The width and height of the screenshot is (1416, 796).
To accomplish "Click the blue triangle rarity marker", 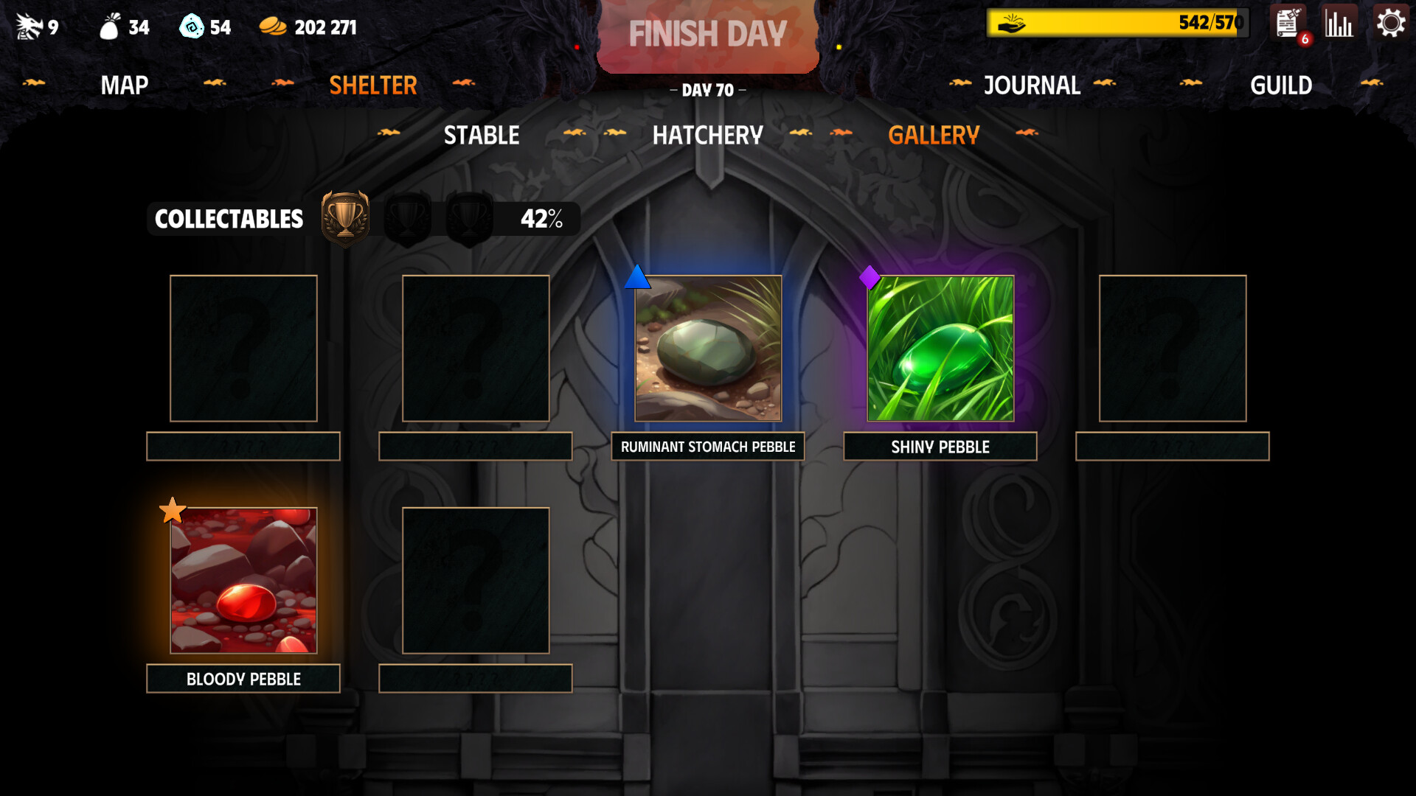I will [x=637, y=277].
